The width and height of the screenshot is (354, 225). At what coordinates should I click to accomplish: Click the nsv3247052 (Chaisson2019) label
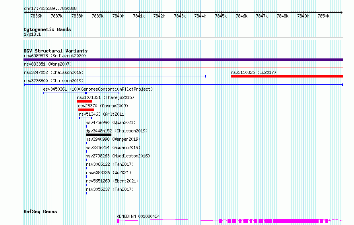click(54, 72)
